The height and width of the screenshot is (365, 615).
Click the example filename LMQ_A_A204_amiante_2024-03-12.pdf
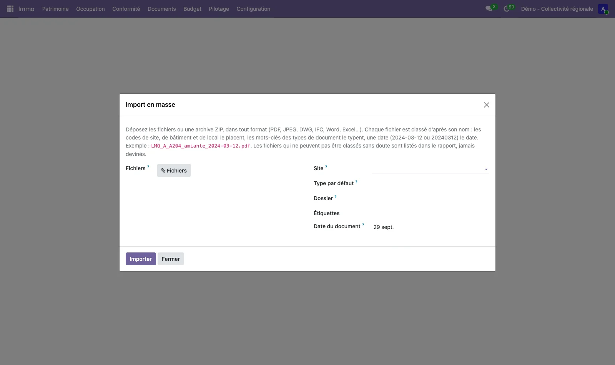(x=201, y=146)
